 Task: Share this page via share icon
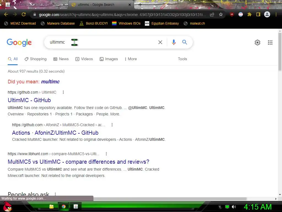pos(212,14)
